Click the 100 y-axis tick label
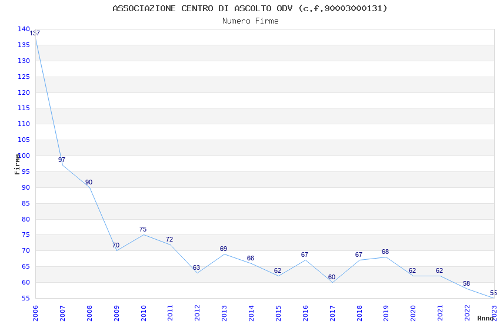This screenshot has height=324, width=500. coord(24,156)
